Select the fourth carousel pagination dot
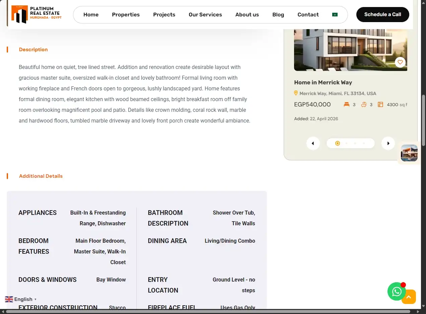 (364, 143)
